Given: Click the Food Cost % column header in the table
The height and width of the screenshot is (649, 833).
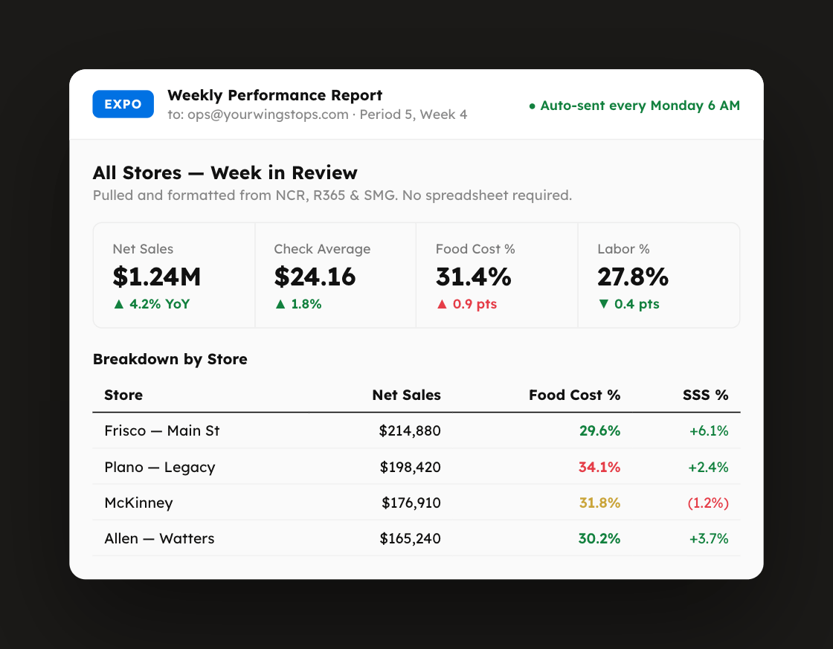Looking at the screenshot, I should [x=574, y=395].
